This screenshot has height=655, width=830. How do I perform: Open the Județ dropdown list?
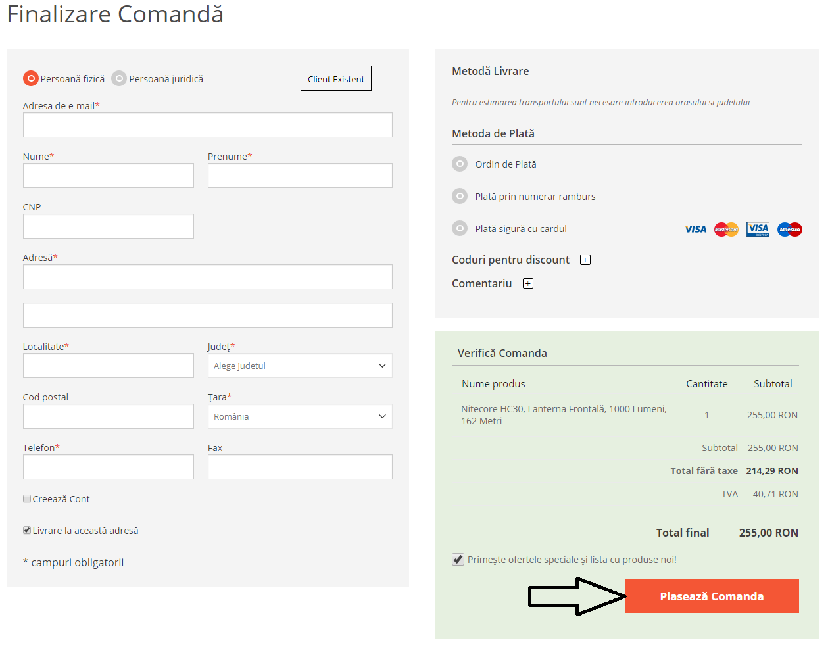coord(300,366)
